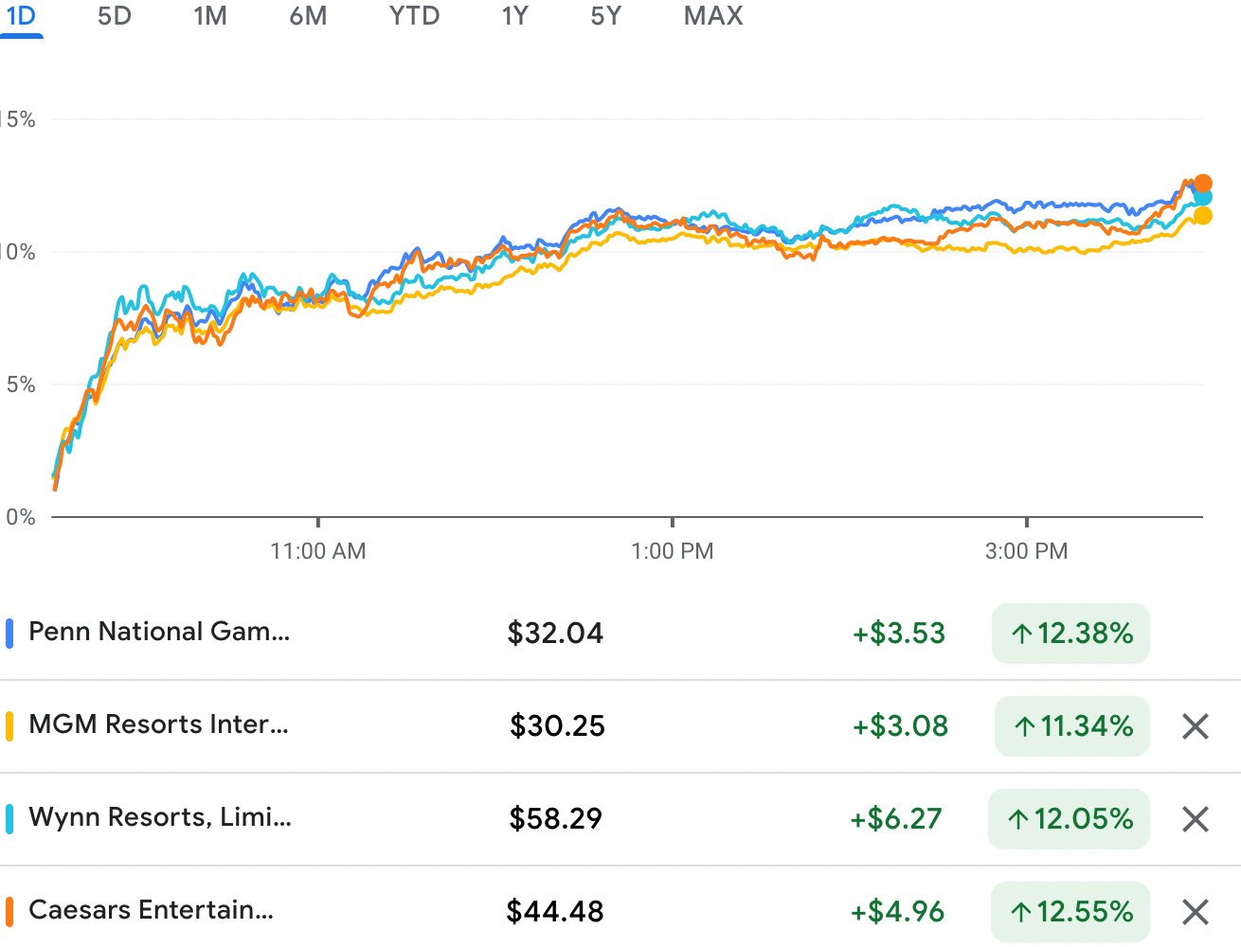Switch to the 1M time range
Image resolution: width=1241 pixels, height=947 pixels.
pyautogui.click(x=210, y=16)
